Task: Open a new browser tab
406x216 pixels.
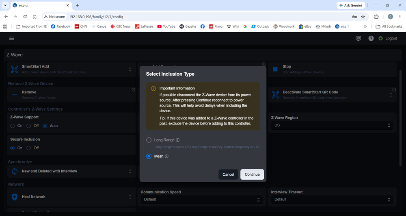Action: 77,5
